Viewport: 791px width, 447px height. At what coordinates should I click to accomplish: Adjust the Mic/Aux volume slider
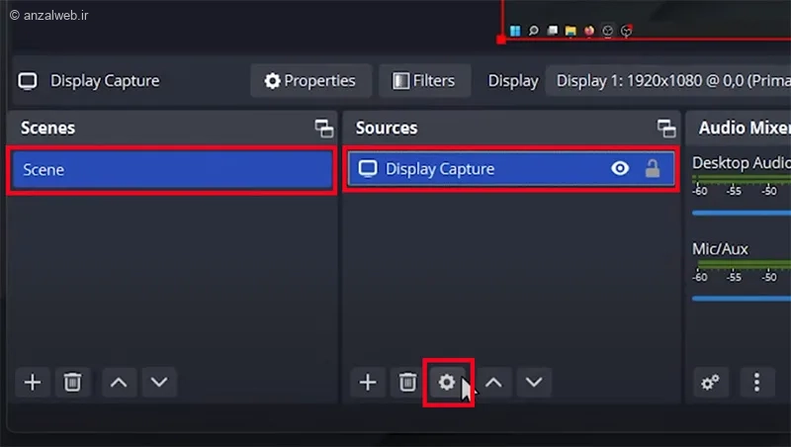click(742, 299)
